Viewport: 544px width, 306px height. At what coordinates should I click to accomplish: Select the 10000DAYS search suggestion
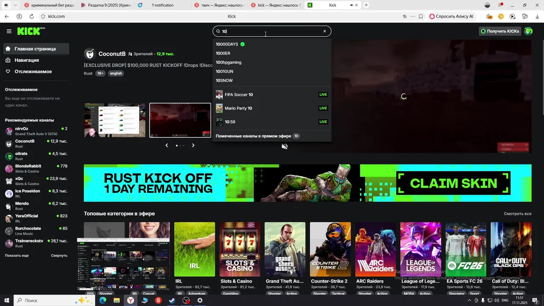coord(272,44)
